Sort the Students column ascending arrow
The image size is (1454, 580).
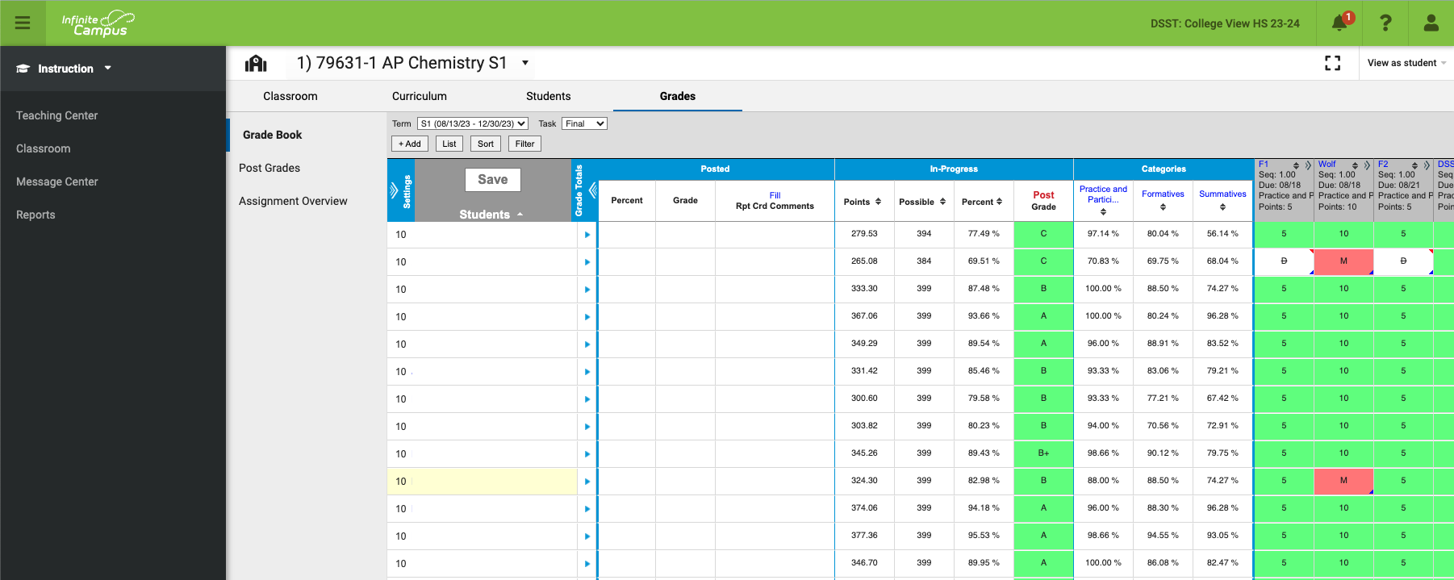[x=520, y=215]
